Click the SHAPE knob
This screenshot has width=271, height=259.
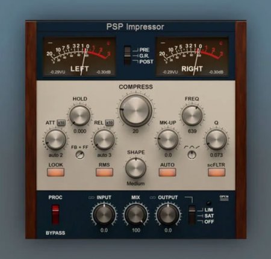pyautogui.click(x=135, y=168)
